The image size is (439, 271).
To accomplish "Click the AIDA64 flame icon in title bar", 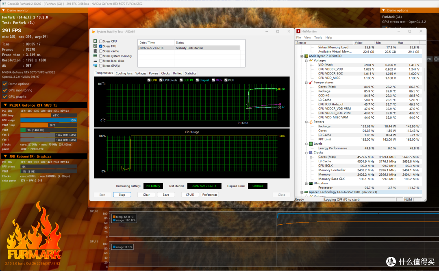I will pyautogui.click(x=93, y=32).
